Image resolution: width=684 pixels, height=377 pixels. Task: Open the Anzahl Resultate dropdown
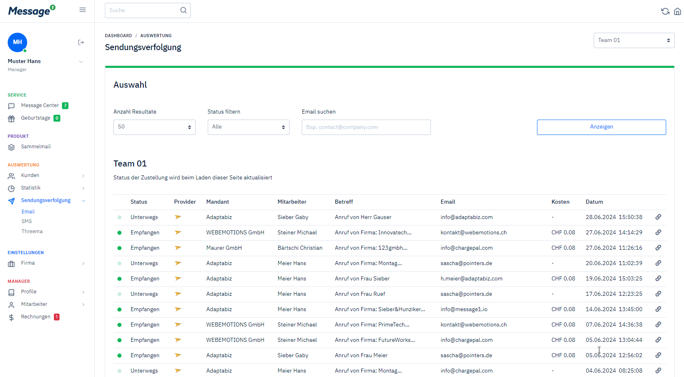click(154, 127)
